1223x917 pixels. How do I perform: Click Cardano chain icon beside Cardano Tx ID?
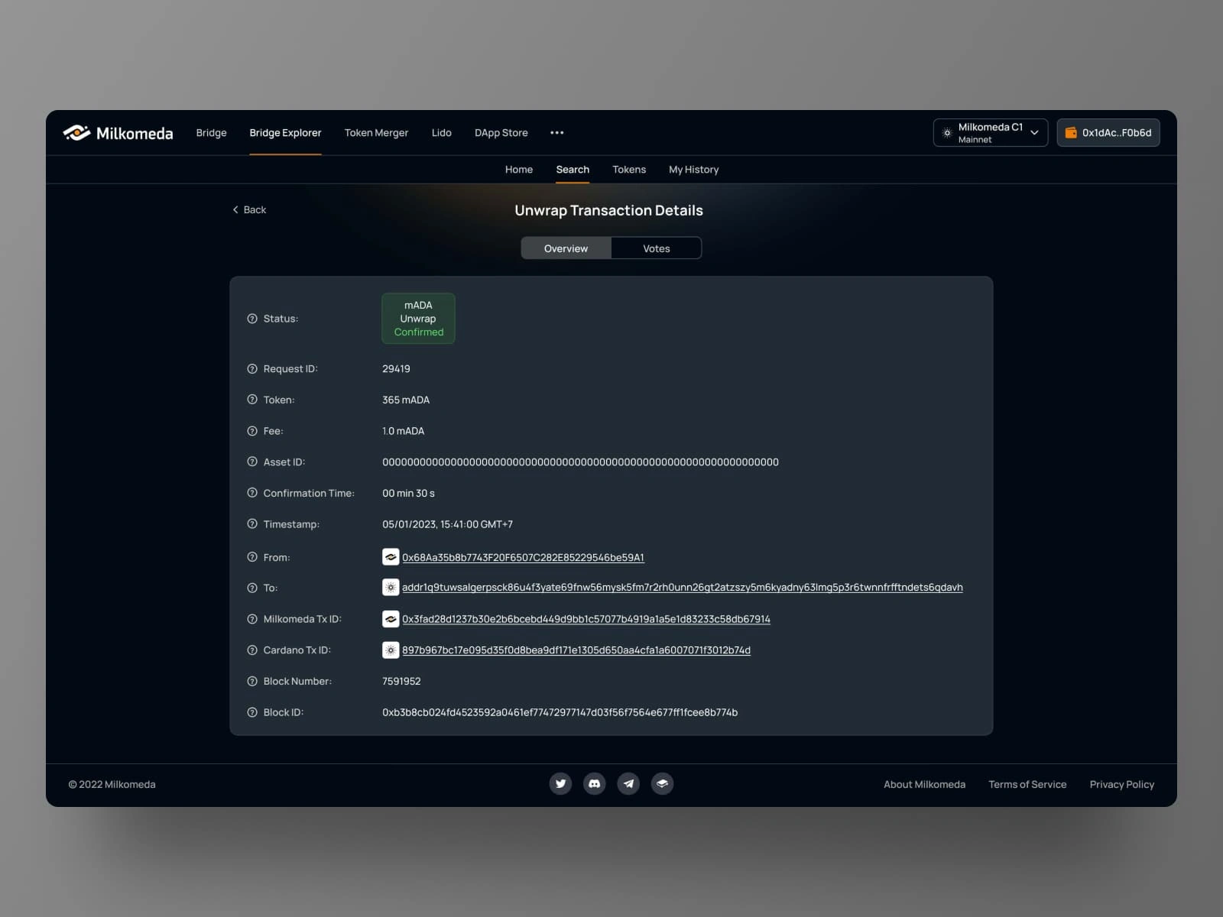391,650
